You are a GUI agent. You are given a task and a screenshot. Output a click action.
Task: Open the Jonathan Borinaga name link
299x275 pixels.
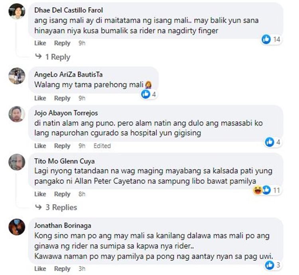coord(63,226)
